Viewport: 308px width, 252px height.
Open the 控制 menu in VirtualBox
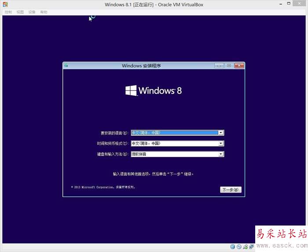coord(8,12)
